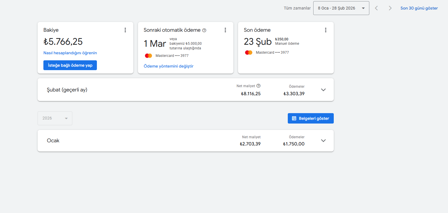The height and width of the screenshot is (213, 448).
Task: Open the Son ödeme card three-dot menu
Action: coord(326,30)
